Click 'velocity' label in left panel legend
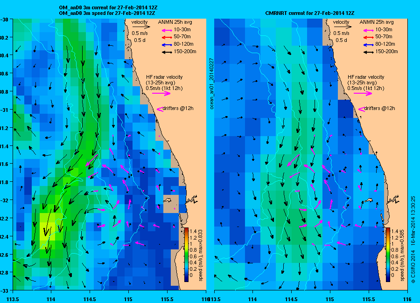The image size is (420, 303). (140, 22)
